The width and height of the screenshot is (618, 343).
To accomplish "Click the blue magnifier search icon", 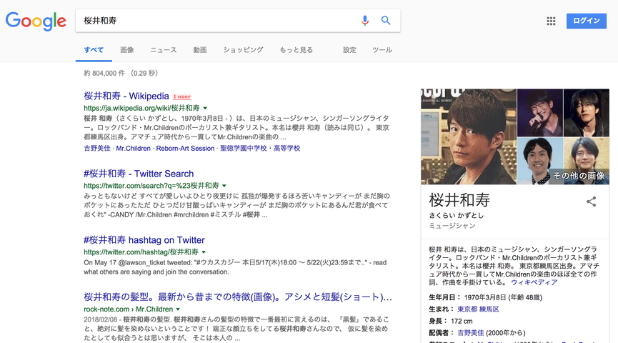I will point(386,21).
